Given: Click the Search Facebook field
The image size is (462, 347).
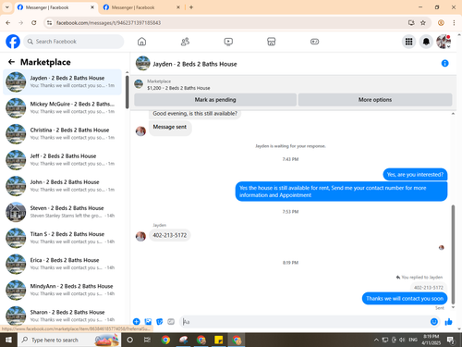Looking at the screenshot, I should (x=74, y=42).
